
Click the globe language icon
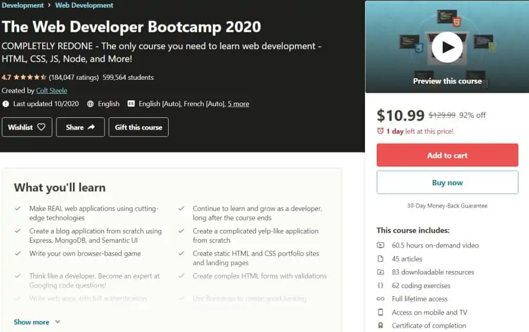click(90, 104)
